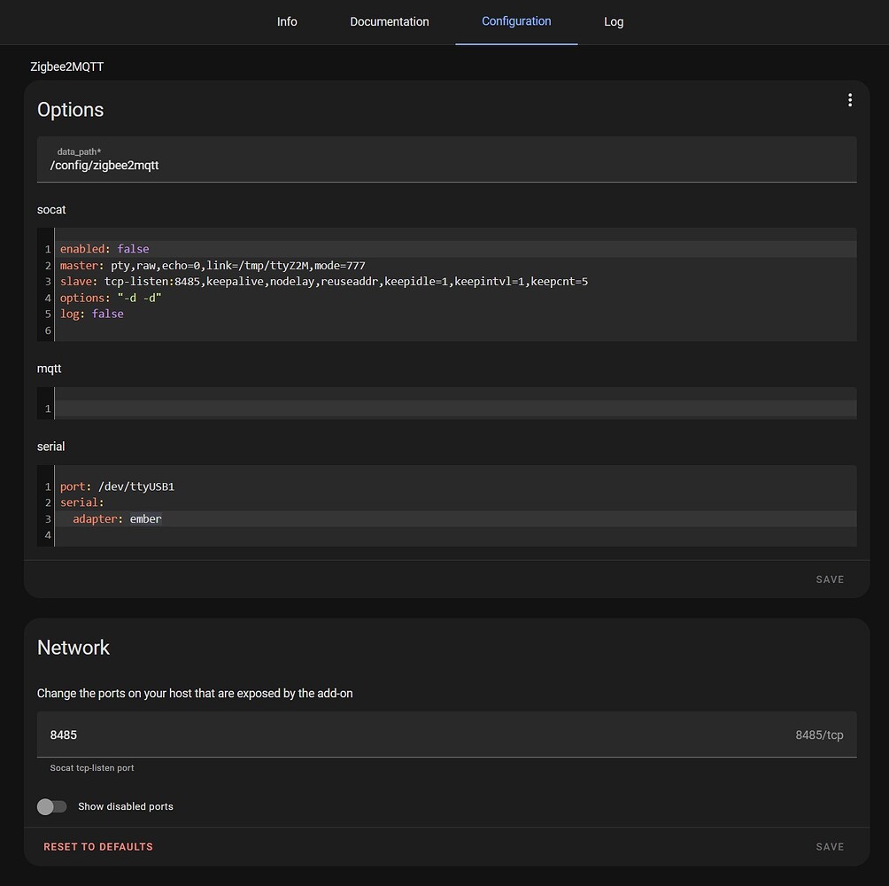Select the Configuration tab
Viewport: 889px width, 886px height.
(516, 21)
